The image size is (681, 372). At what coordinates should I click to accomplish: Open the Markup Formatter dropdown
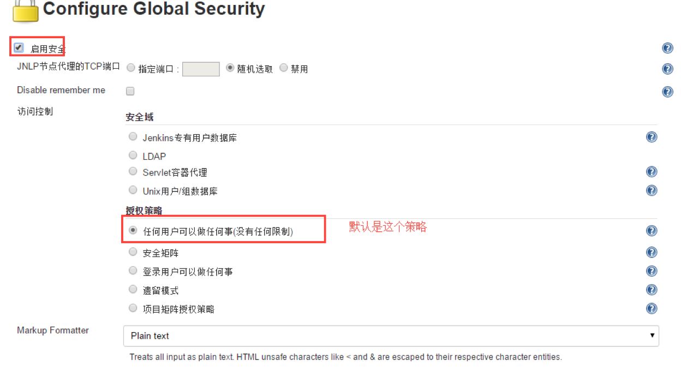391,336
